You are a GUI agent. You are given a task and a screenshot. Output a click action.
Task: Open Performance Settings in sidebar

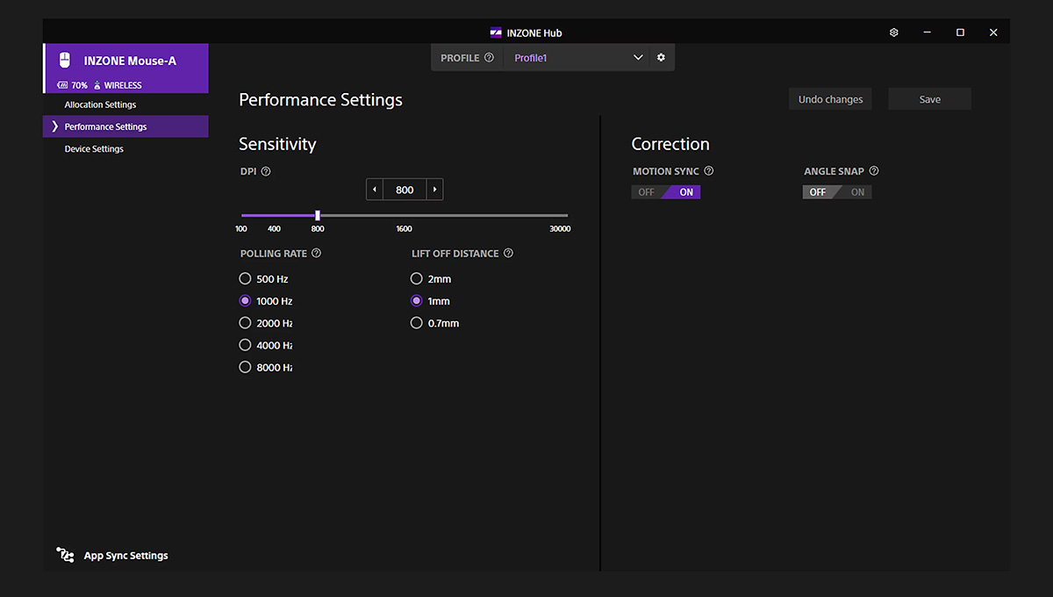[125, 126]
